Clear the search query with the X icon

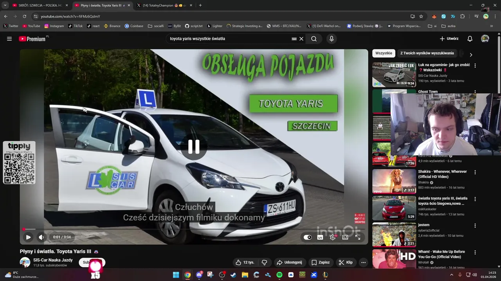pos(301,39)
